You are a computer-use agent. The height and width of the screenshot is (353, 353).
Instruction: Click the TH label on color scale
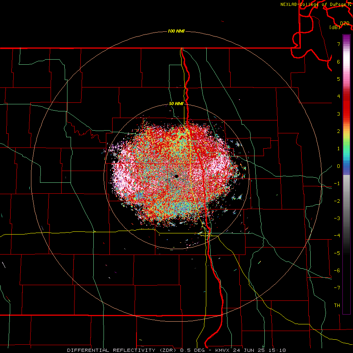[x=337, y=306]
